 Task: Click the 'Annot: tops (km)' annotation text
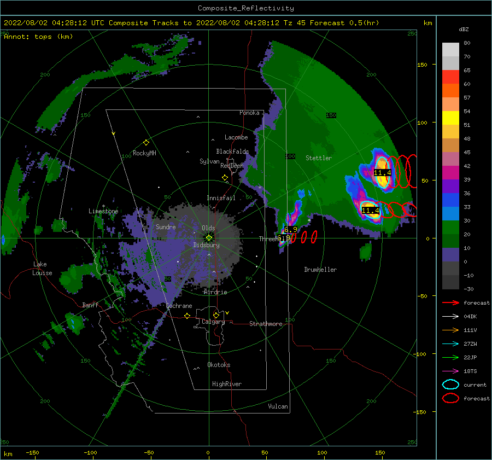[38, 37]
